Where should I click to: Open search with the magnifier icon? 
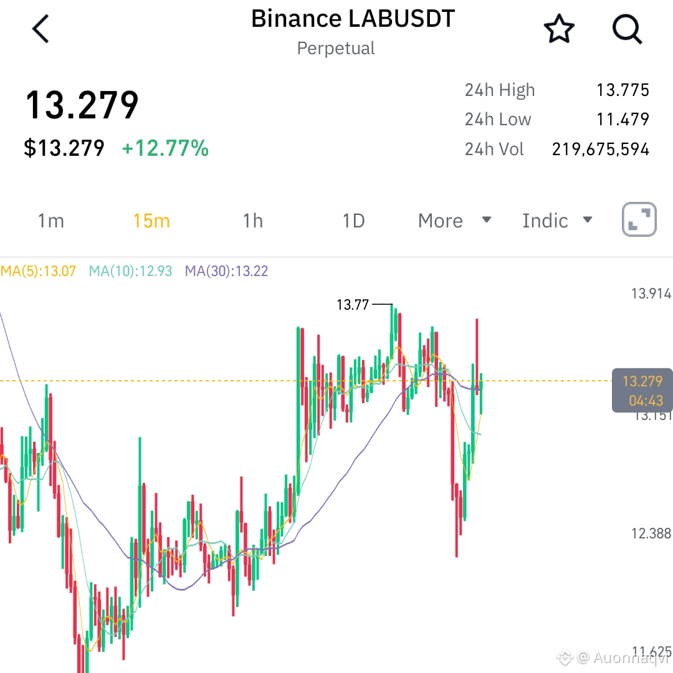point(627,29)
